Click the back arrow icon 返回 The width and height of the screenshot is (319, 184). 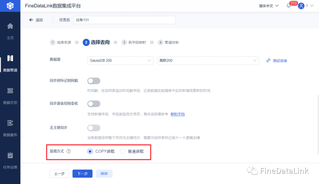[x=31, y=20]
